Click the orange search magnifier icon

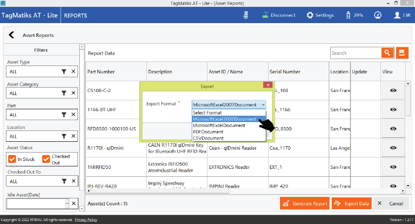pyautogui.click(x=387, y=53)
